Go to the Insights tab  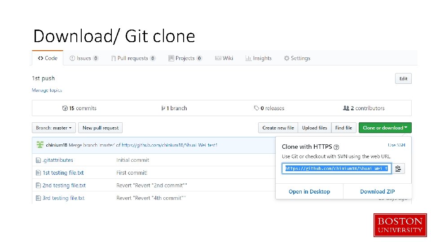[x=259, y=58]
